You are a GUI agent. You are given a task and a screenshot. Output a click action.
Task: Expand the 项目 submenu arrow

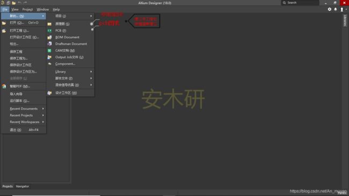91,16
